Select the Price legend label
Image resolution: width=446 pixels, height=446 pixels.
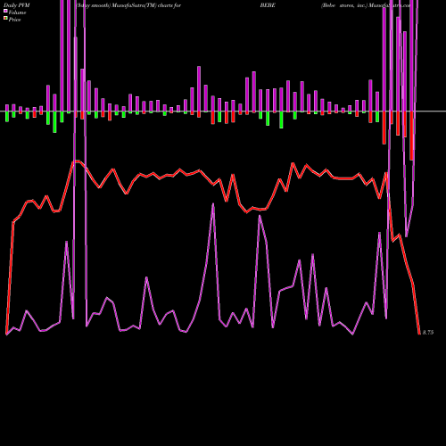click(14, 20)
